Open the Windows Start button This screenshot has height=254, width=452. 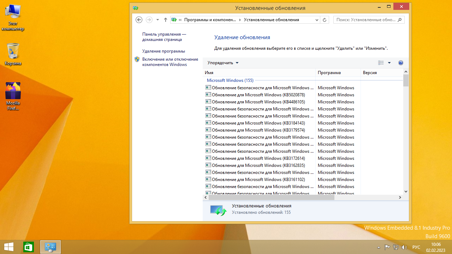point(9,247)
